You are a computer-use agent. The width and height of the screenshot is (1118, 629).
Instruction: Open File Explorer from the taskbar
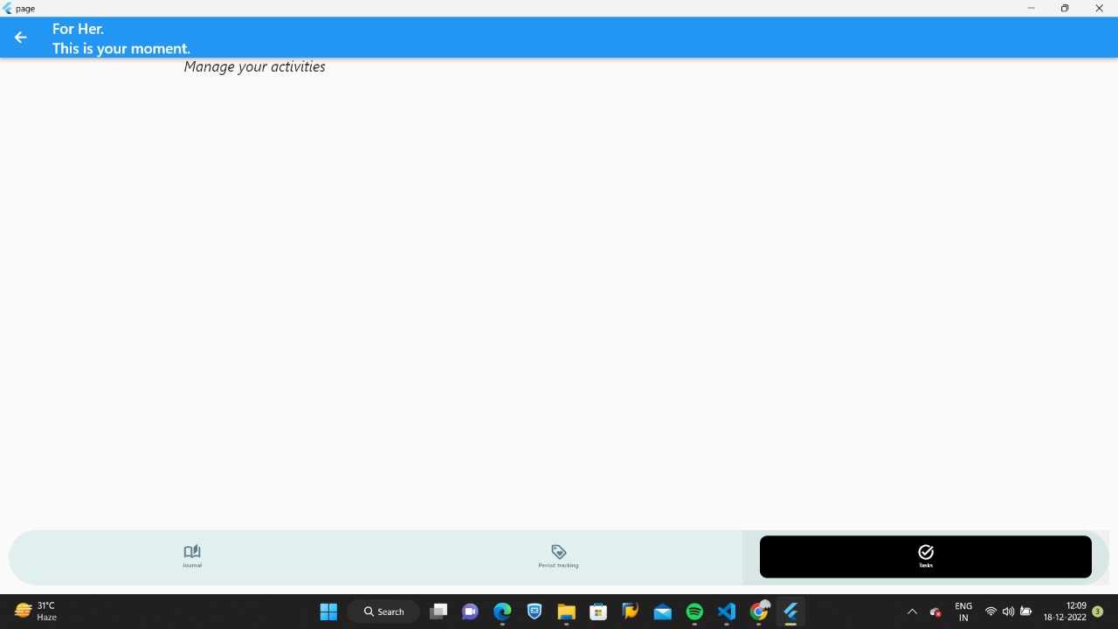pos(566,612)
